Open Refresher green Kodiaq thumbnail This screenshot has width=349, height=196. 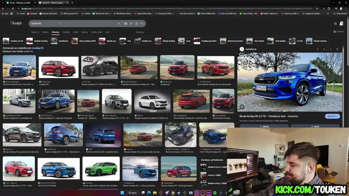101,169
